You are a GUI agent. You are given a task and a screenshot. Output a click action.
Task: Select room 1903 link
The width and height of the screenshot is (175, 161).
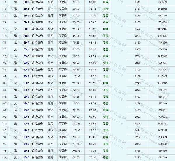click(x=26, y=110)
